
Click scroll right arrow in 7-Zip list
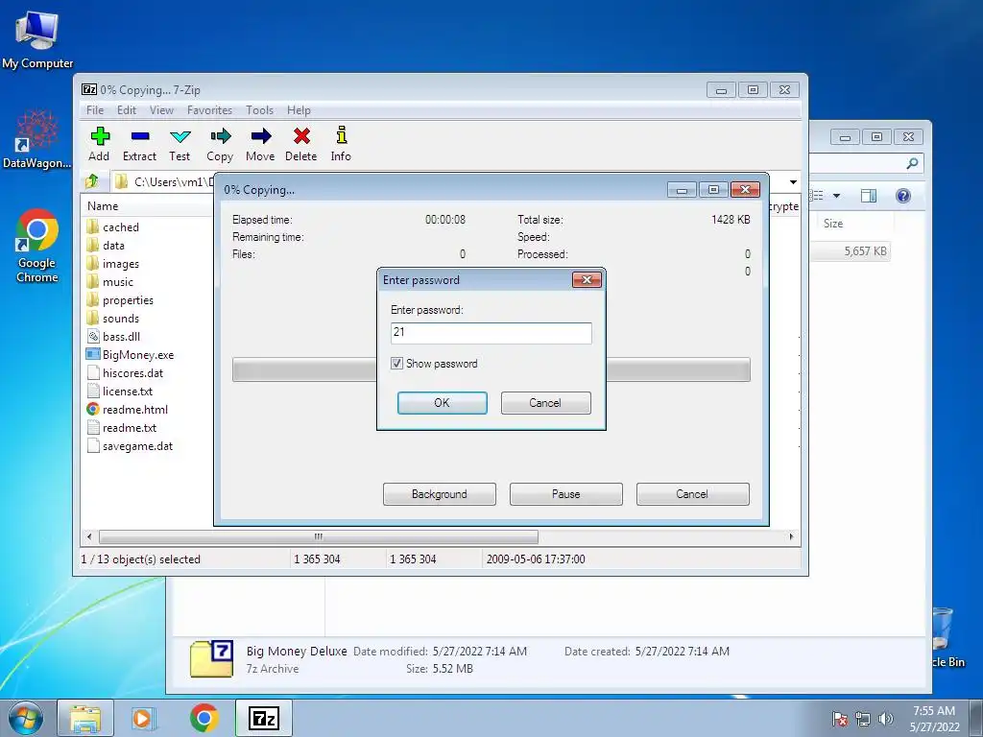791,537
